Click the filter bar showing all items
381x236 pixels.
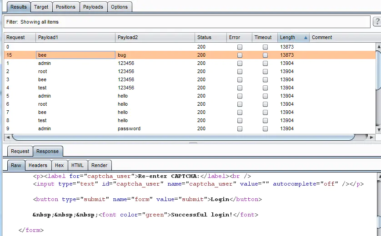[x=187, y=22]
